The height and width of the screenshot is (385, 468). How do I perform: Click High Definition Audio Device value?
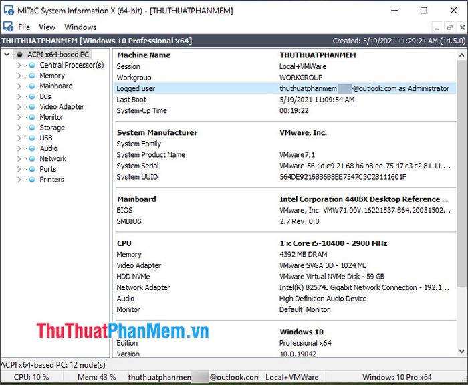pyautogui.click(x=323, y=299)
